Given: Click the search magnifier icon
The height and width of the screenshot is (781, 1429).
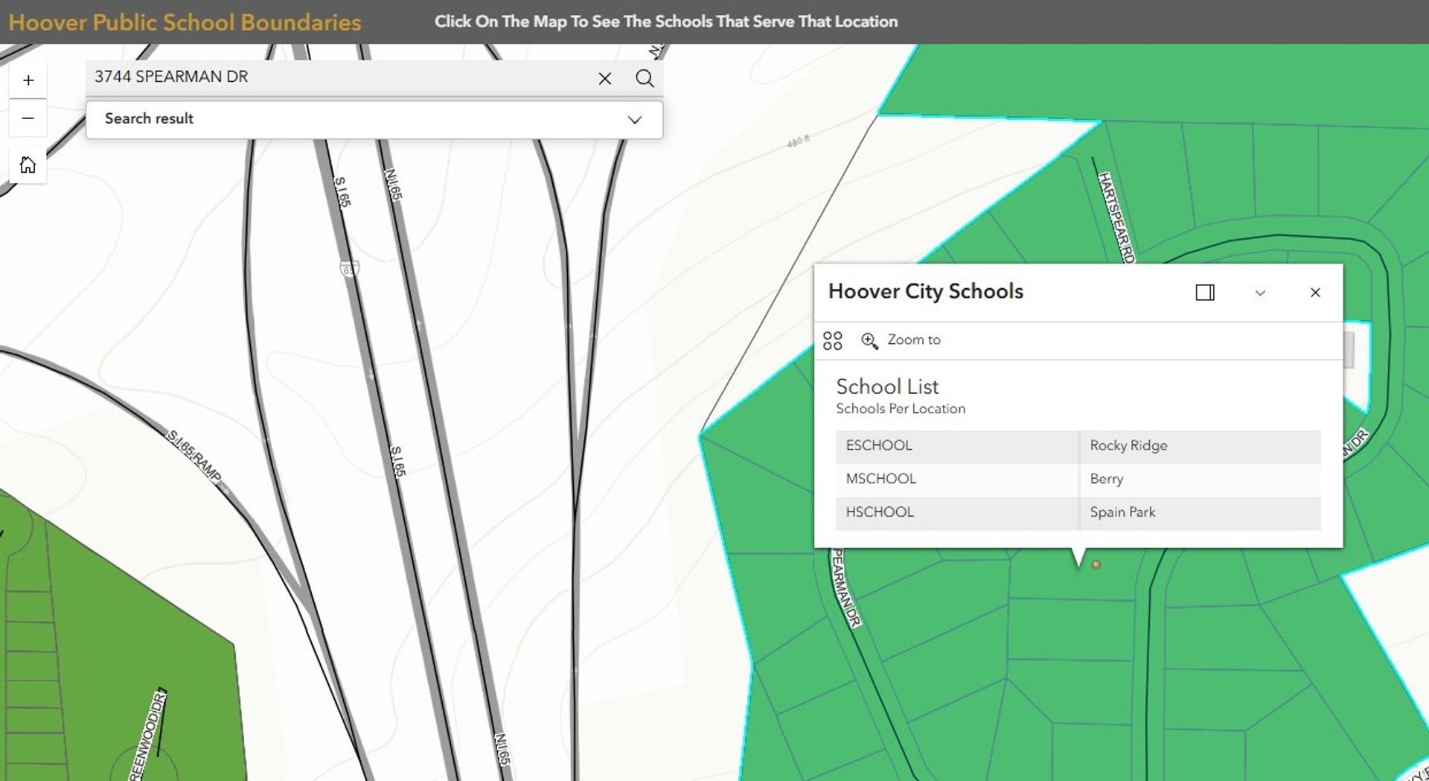Looking at the screenshot, I should [x=645, y=78].
